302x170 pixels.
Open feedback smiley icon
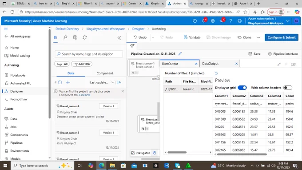[239, 21]
